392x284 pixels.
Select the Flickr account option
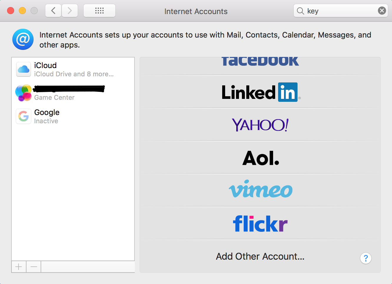point(260,224)
